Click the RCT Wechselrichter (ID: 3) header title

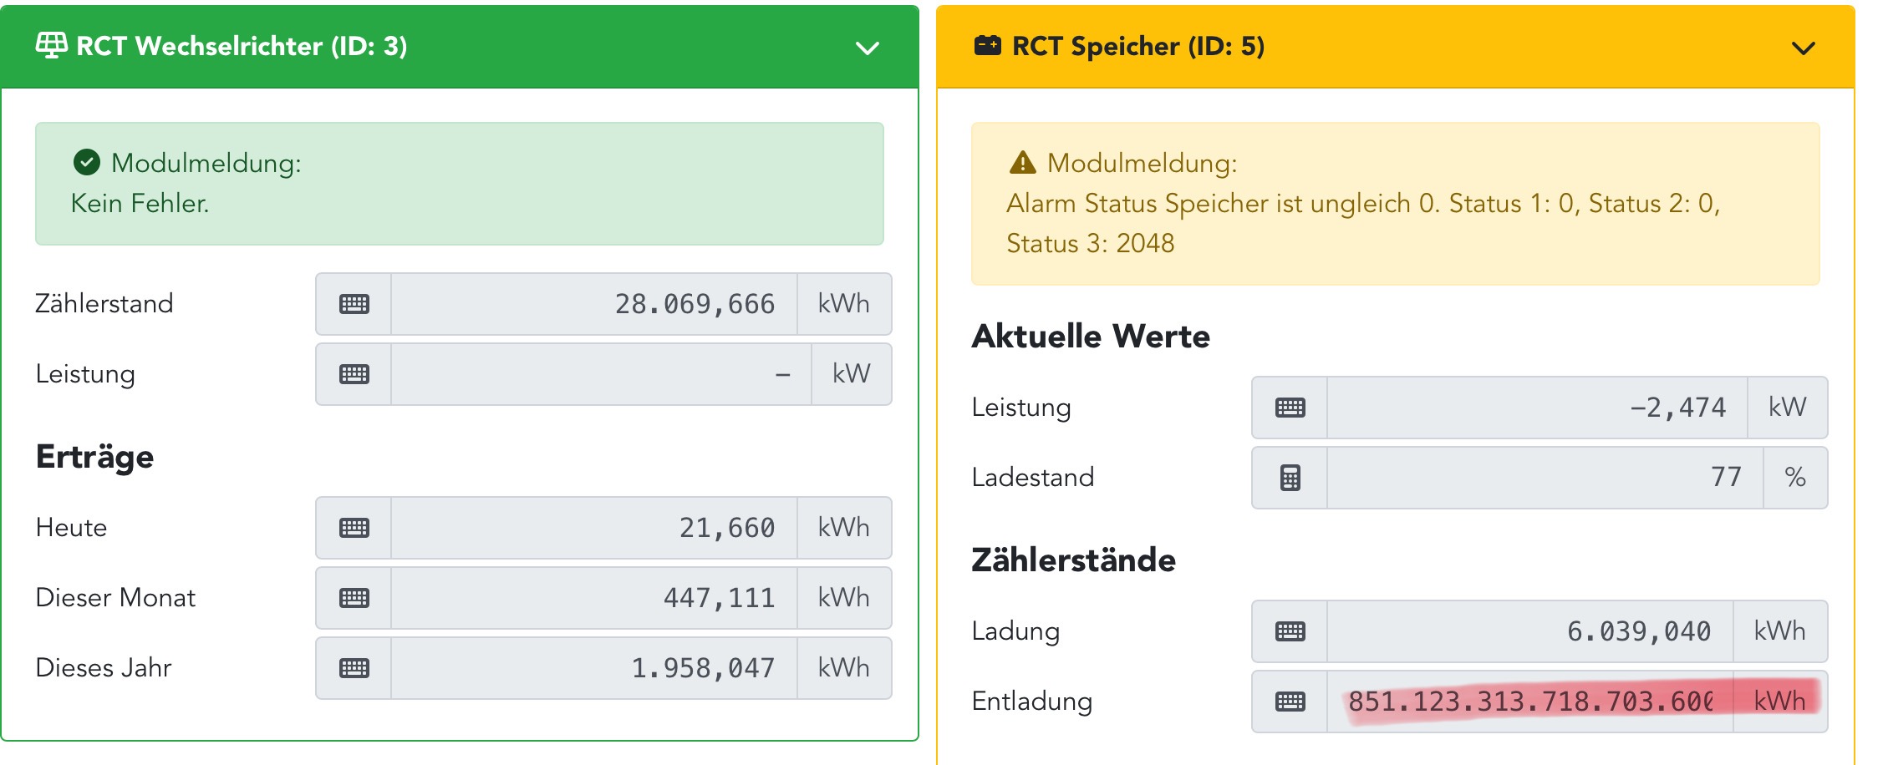tap(242, 46)
